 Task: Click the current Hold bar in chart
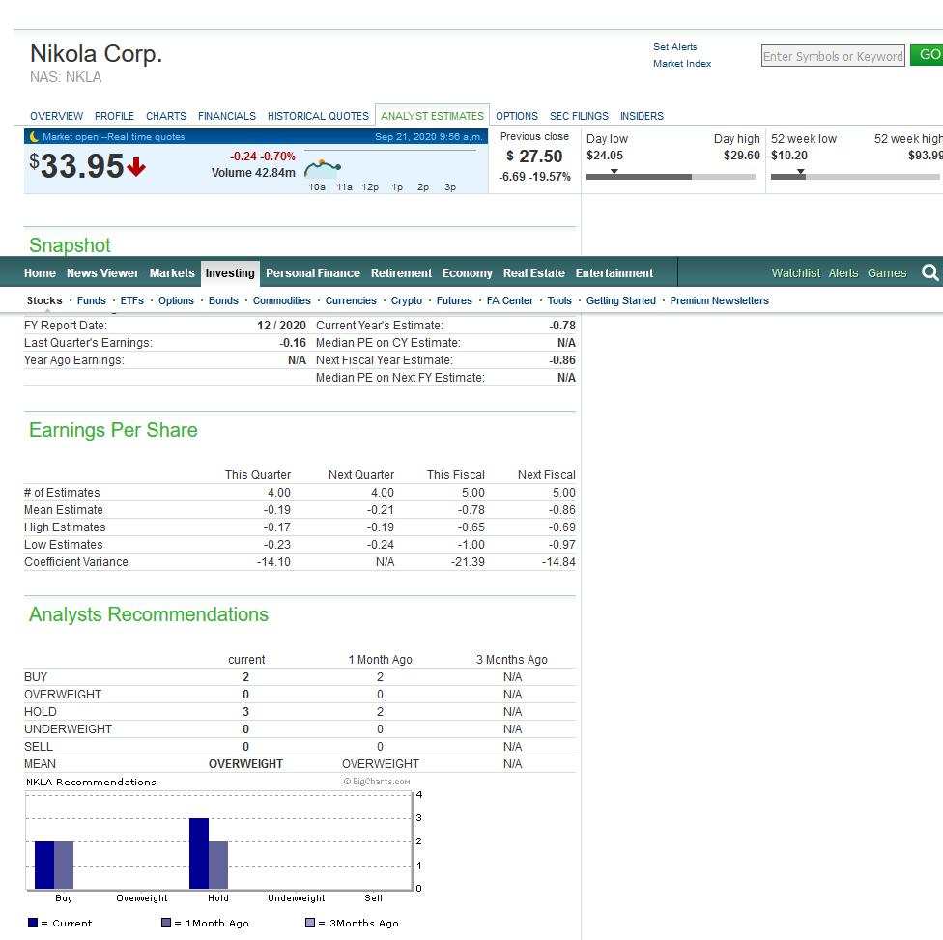(x=199, y=853)
